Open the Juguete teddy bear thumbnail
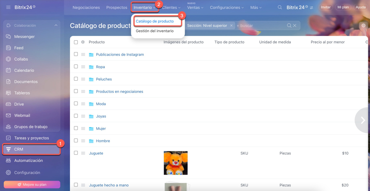 pos(175,163)
